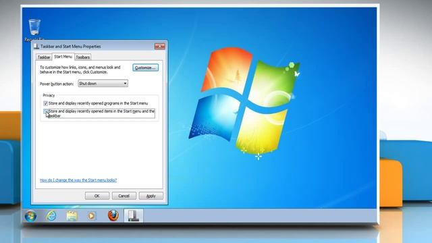Click the Apply button
This screenshot has height=243, width=432.
[151, 196]
